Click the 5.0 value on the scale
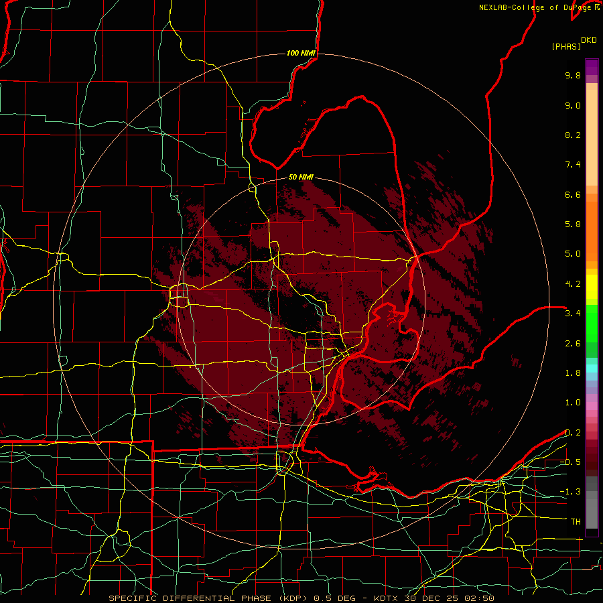This screenshot has width=603, height=603. 573,254
